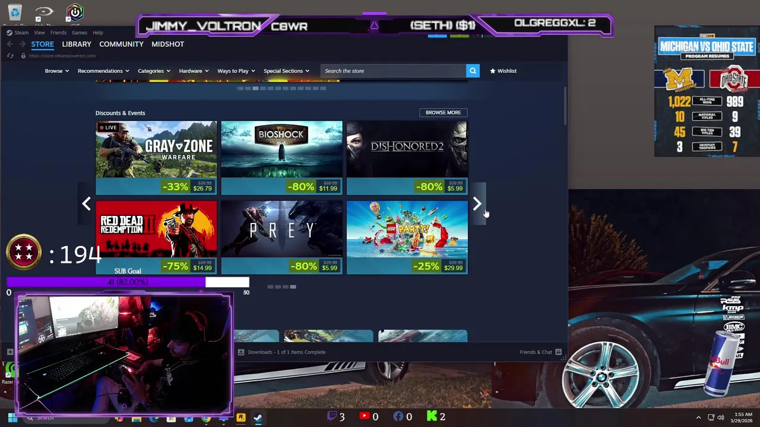Click the store page vertical scrollbar

[565, 106]
